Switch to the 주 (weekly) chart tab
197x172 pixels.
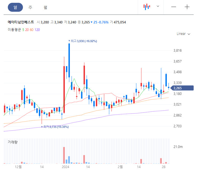coord(30,7)
